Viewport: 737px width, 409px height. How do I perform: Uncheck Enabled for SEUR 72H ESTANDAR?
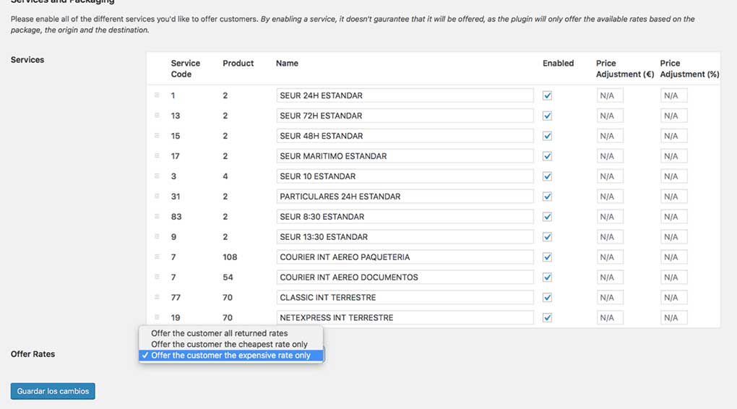547,116
